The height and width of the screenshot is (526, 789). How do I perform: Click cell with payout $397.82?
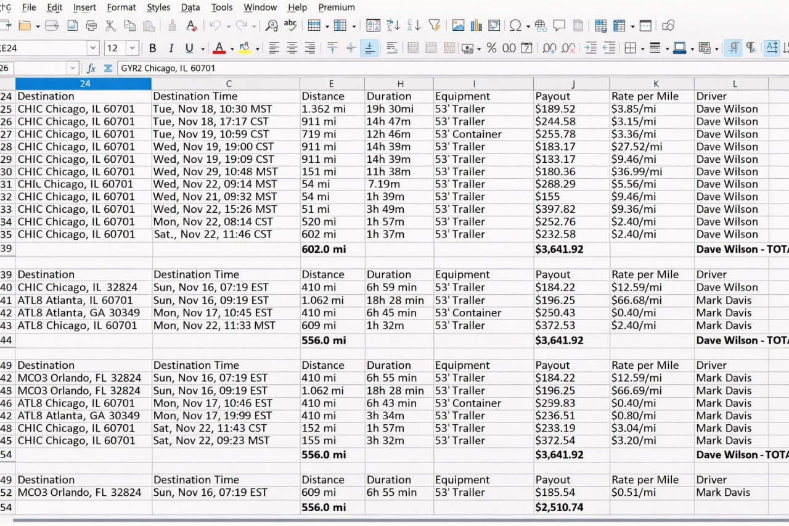pos(571,209)
